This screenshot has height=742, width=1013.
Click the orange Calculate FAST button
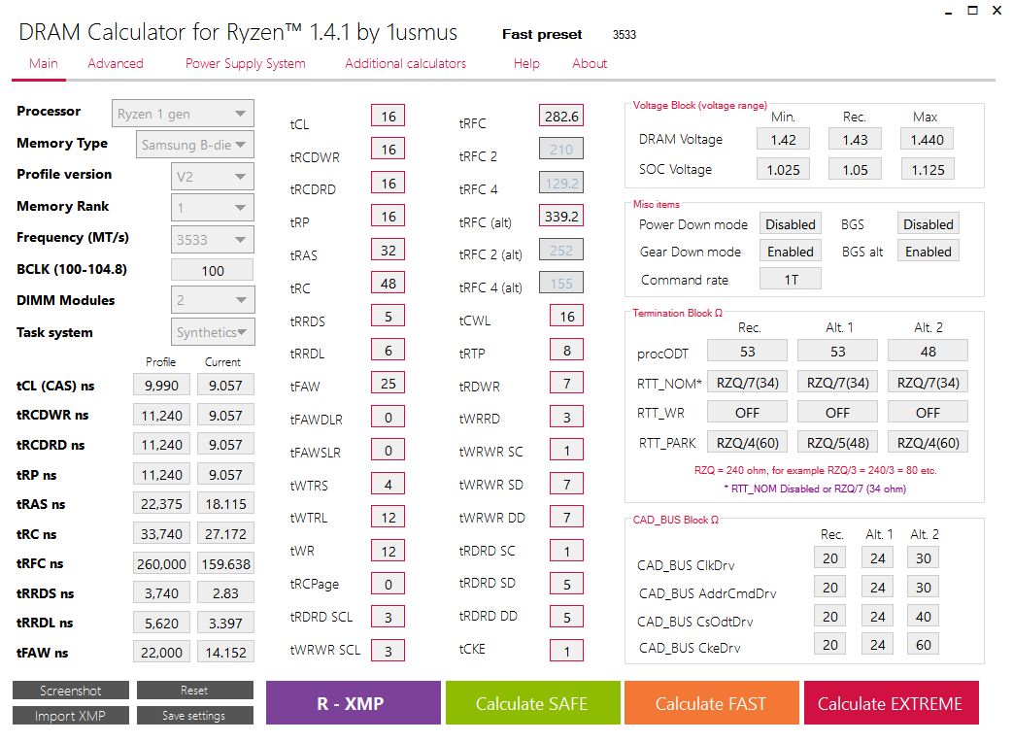point(711,702)
